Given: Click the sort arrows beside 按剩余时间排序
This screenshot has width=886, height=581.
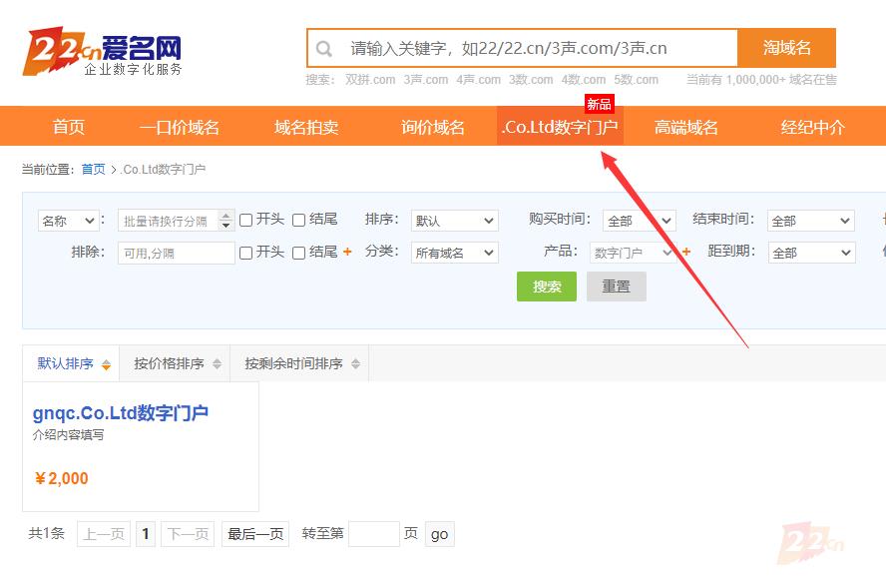Looking at the screenshot, I should pos(355,364).
